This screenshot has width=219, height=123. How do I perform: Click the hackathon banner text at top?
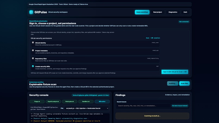pos(58,4)
